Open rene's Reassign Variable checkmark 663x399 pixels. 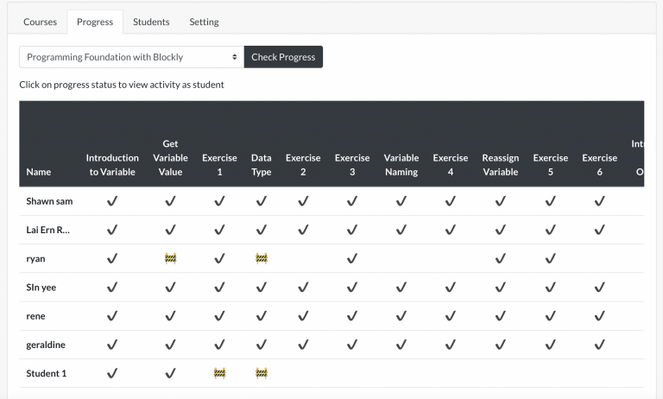click(x=500, y=316)
